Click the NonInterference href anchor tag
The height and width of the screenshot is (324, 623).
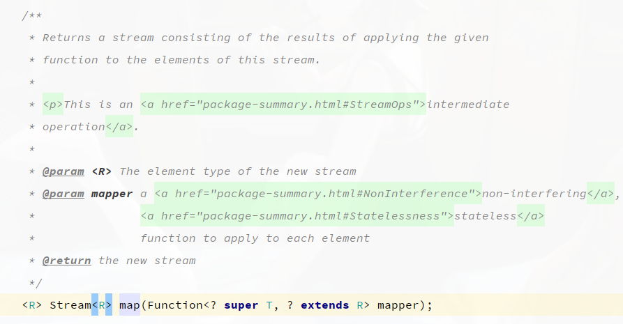click(x=318, y=194)
